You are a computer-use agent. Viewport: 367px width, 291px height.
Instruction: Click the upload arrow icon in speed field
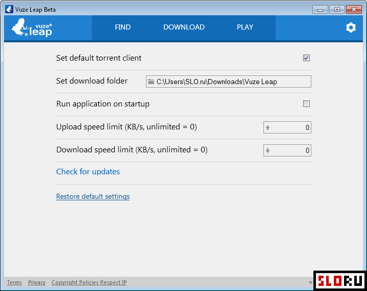tap(268, 127)
